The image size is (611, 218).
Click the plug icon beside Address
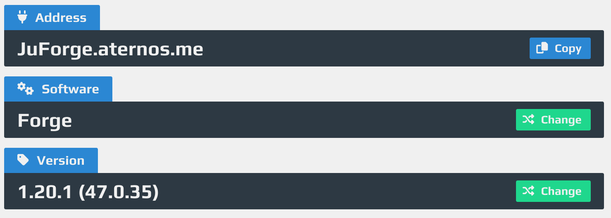click(22, 17)
